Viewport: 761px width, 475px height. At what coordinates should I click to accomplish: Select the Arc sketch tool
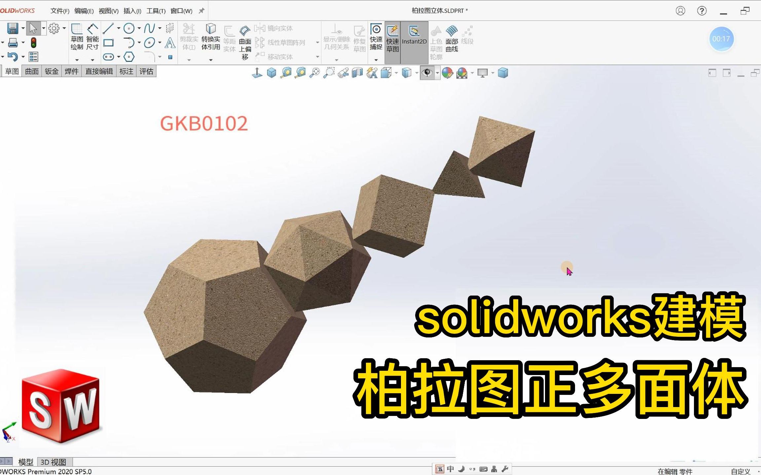(x=129, y=43)
